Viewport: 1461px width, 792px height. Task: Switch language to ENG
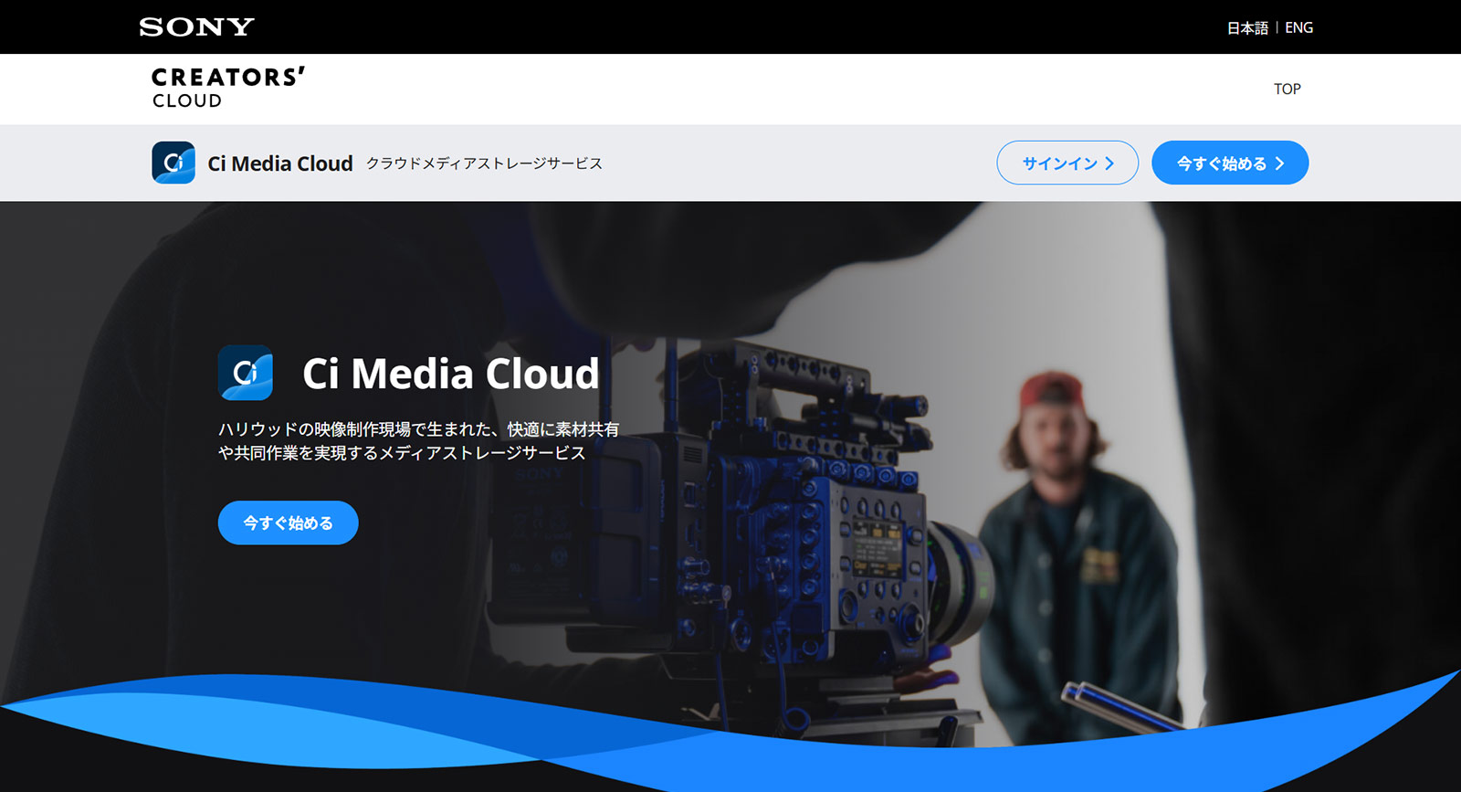[x=1298, y=27]
